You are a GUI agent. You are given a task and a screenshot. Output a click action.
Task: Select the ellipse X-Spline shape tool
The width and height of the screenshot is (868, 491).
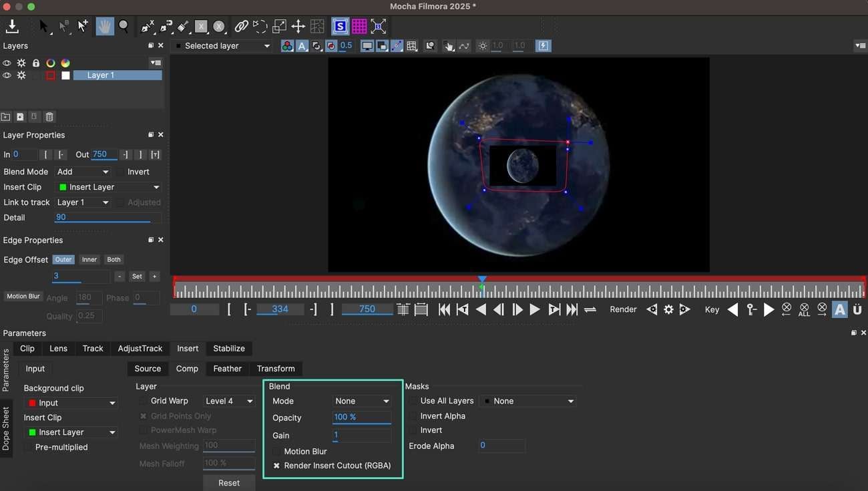(219, 27)
